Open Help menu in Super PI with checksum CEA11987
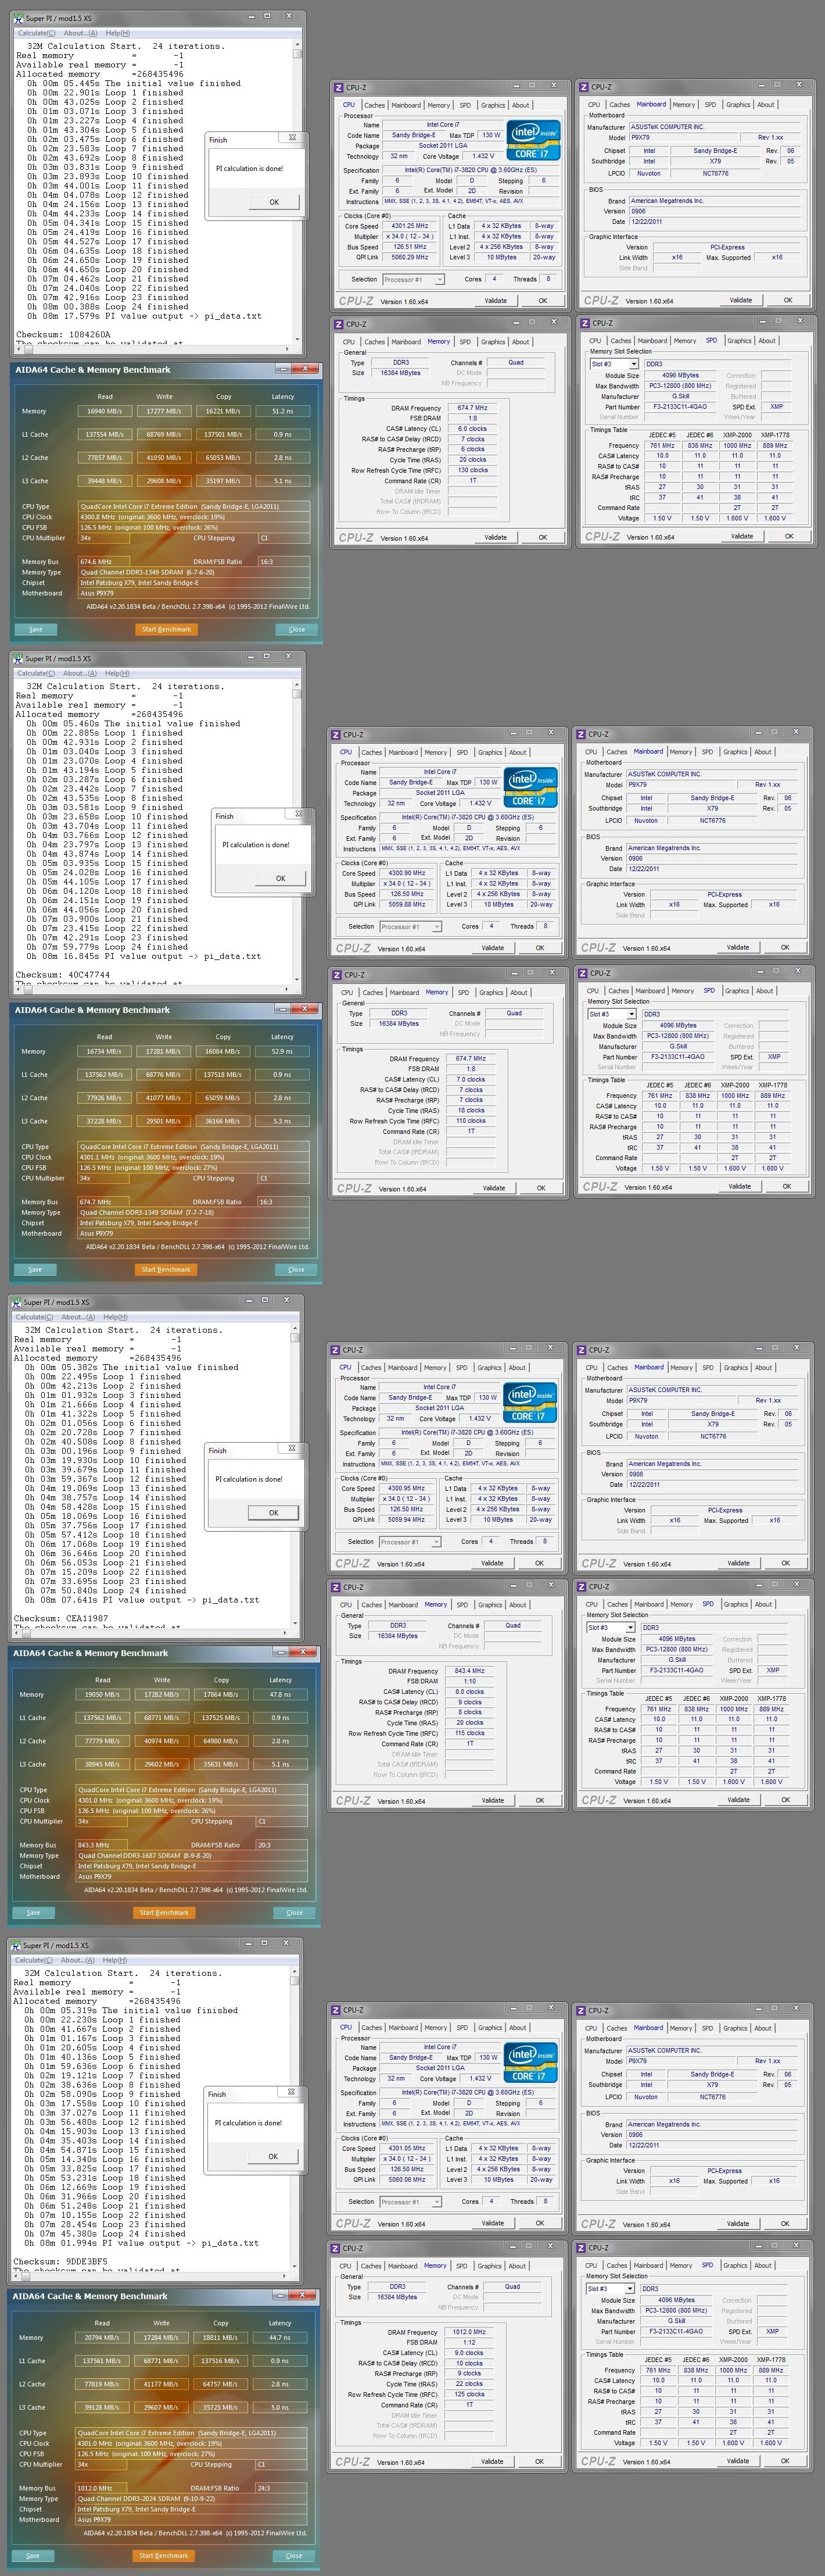This screenshot has width=825, height=2576. click(116, 1316)
